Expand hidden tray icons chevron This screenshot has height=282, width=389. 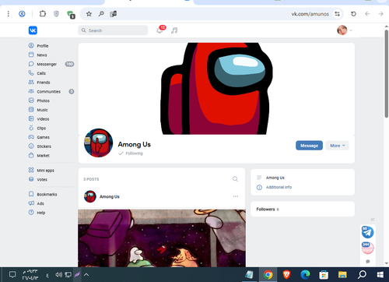86,274
